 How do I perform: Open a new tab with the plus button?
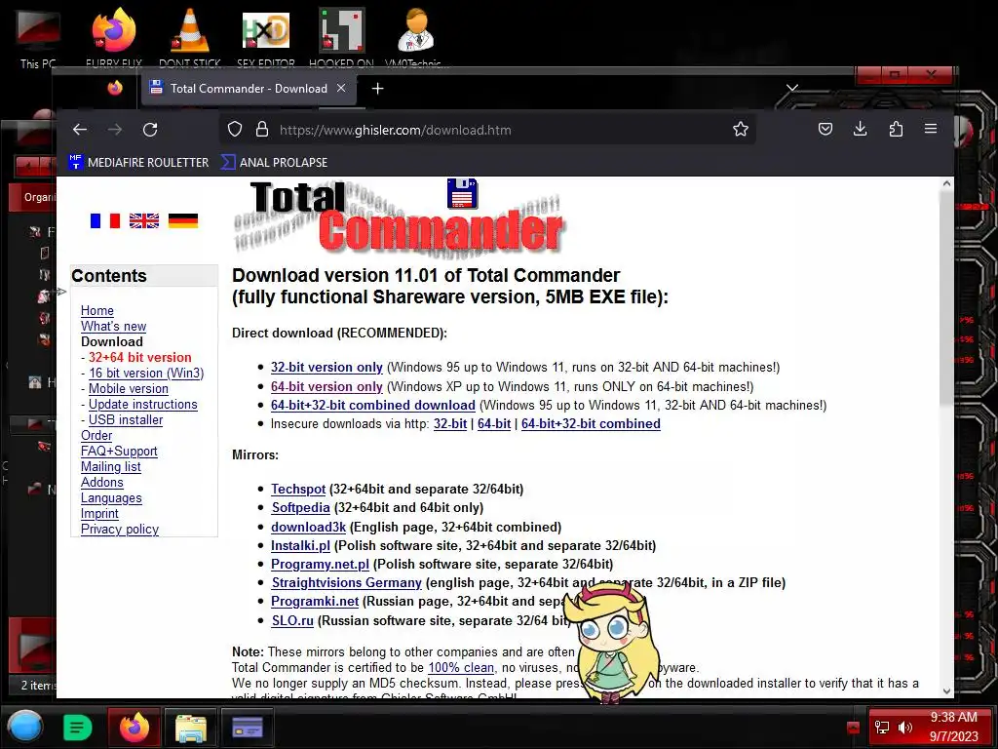[x=377, y=89]
